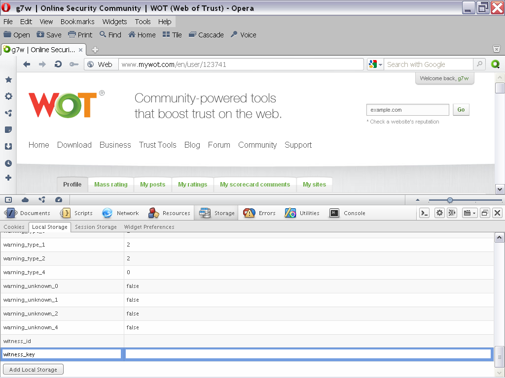
Task: Open the closed tabs trash icon
Action: [x=497, y=49]
